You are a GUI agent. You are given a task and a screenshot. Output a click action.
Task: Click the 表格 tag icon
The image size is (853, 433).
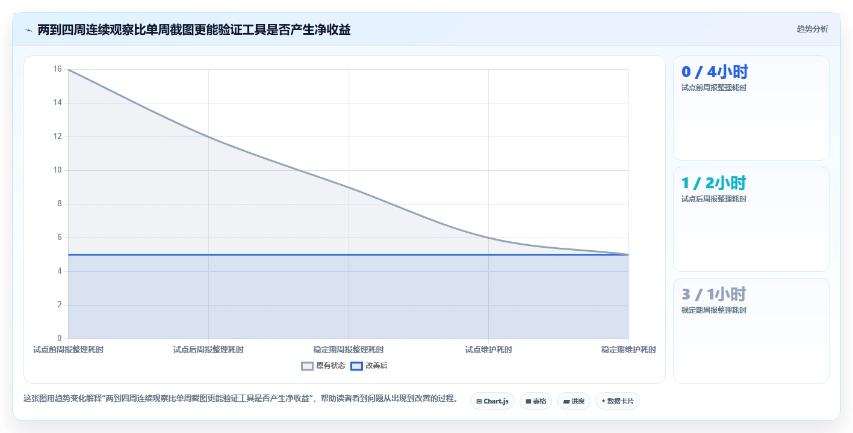click(529, 401)
